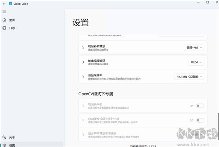Minimize the VideoFusion window
219x147 pixels.
198,2
